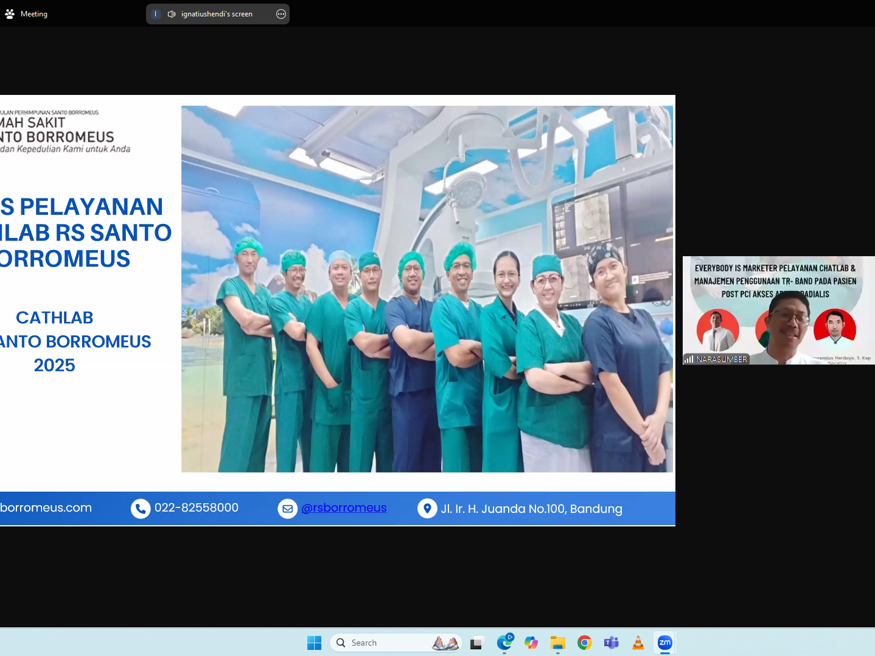
Task: Click the signal strength icon beside NARASUMBER
Action: [689, 359]
